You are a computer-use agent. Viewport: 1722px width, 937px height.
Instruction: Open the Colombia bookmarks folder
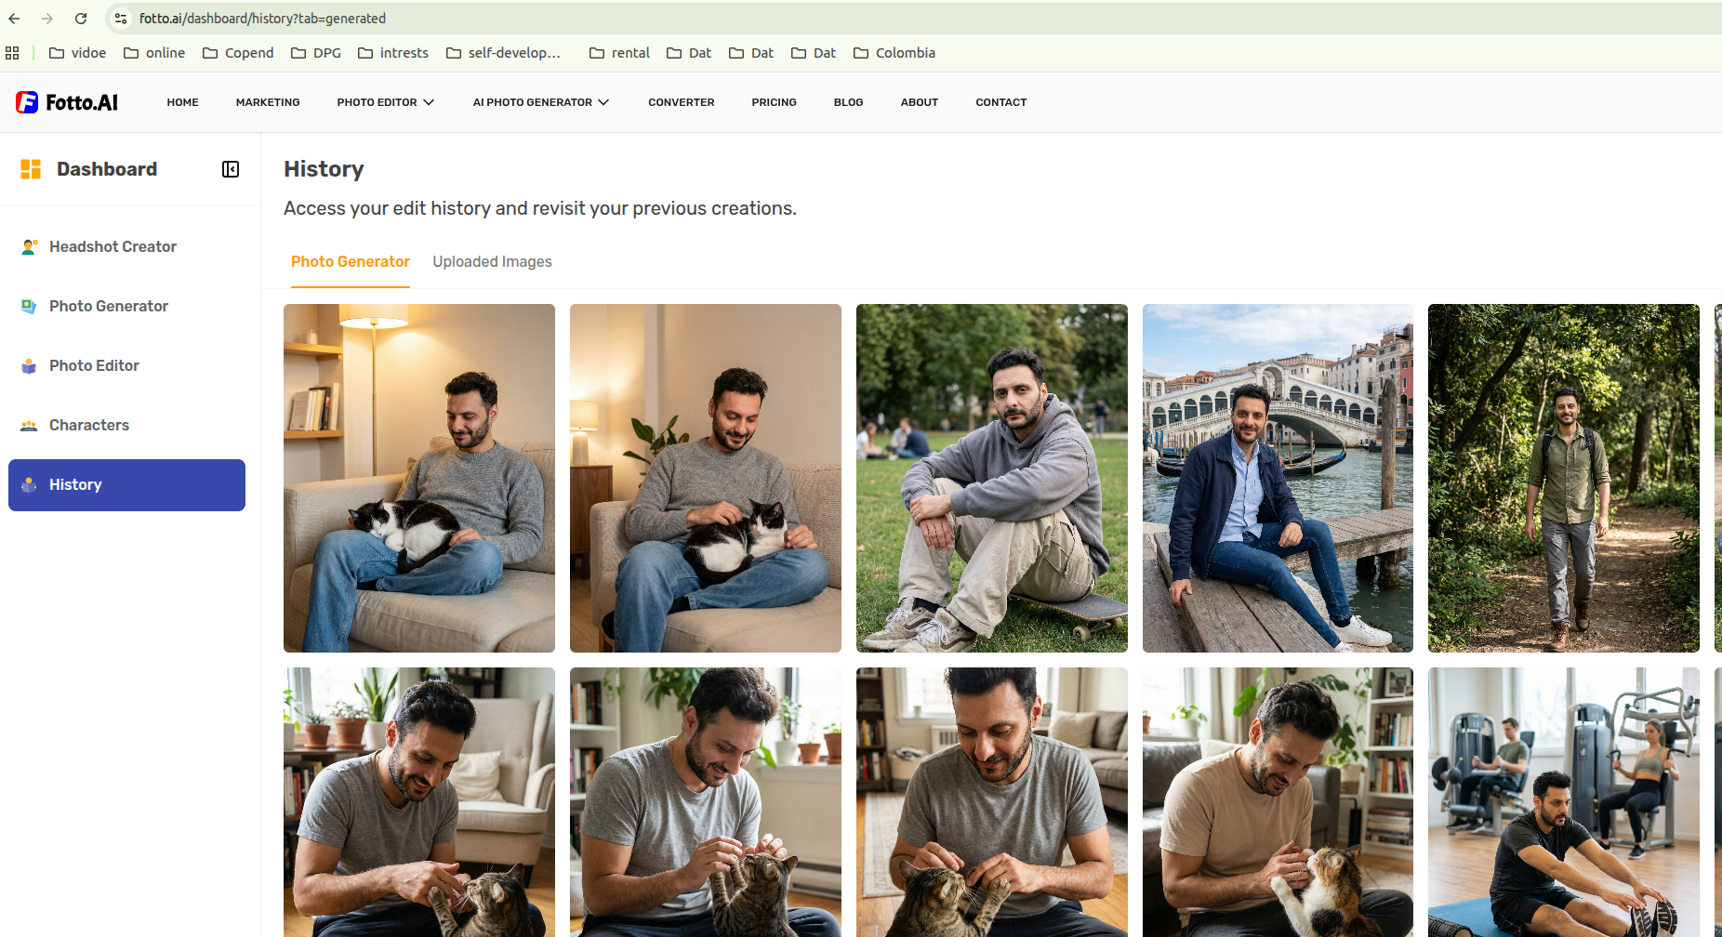[894, 53]
